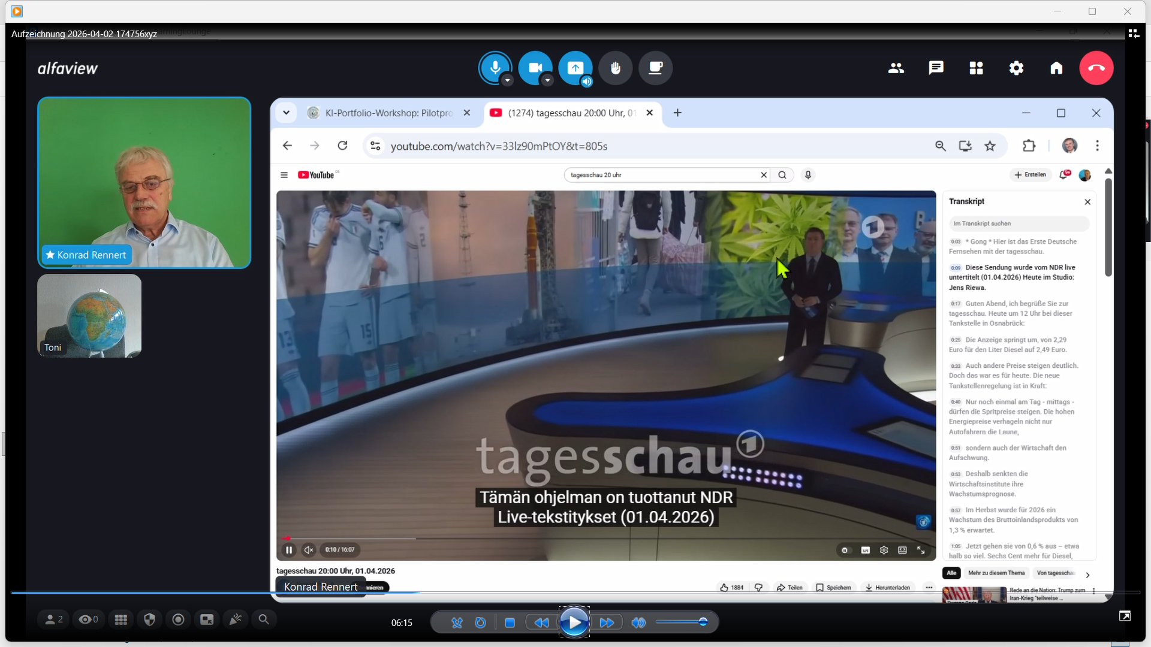This screenshot has width=1151, height=647.
Task: Click the screen share button
Action: (x=575, y=67)
